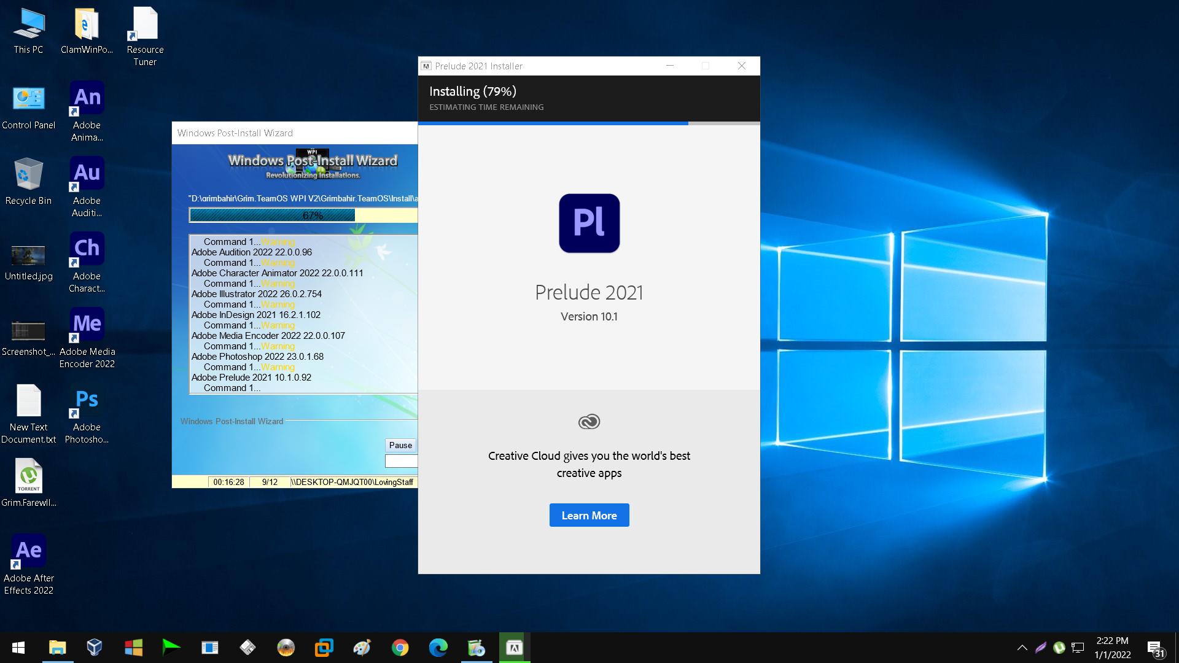Open the Windows Start menu
The width and height of the screenshot is (1179, 663).
click(18, 648)
